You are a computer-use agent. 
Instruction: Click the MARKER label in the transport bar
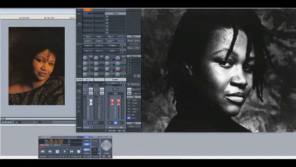[x=43, y=157]
